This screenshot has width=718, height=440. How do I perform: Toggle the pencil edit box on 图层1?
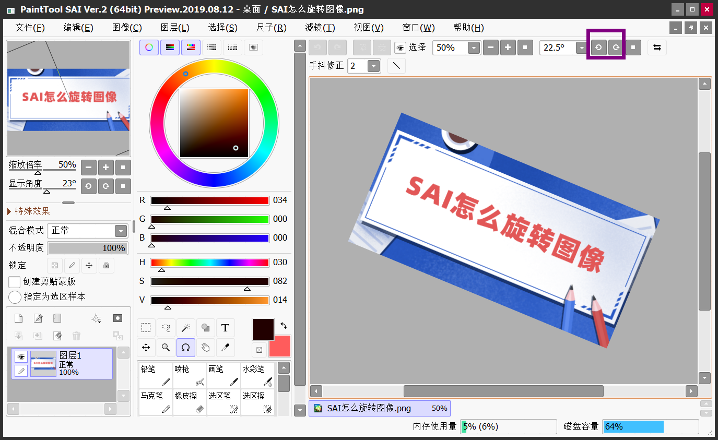pyautogui.click(x=21, y=371)
